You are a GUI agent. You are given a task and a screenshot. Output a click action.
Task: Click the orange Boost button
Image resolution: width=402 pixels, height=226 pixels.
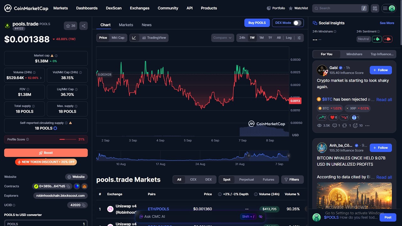(x=46, y=153)
